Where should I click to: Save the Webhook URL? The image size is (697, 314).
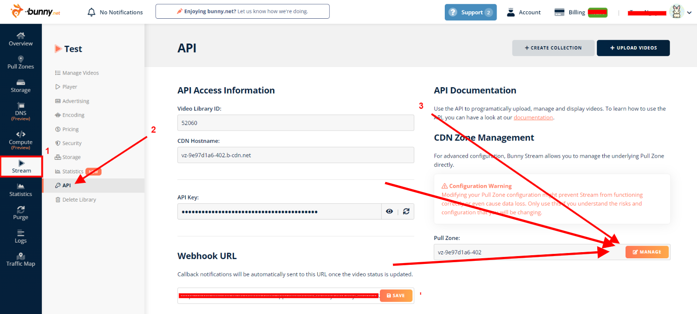[x=396, y=296]
